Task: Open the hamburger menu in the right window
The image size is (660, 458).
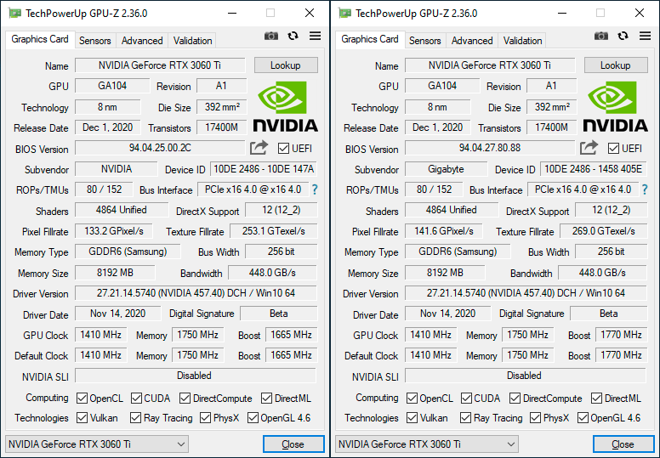Action: [645, 36]
